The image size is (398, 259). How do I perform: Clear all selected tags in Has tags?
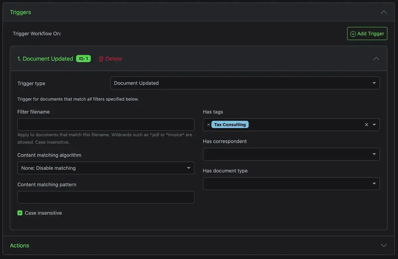click(366, 125)
